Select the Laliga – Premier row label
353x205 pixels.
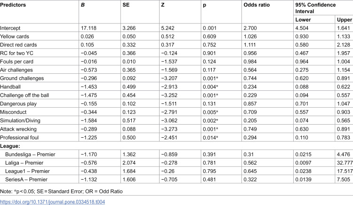pos(24,163)
